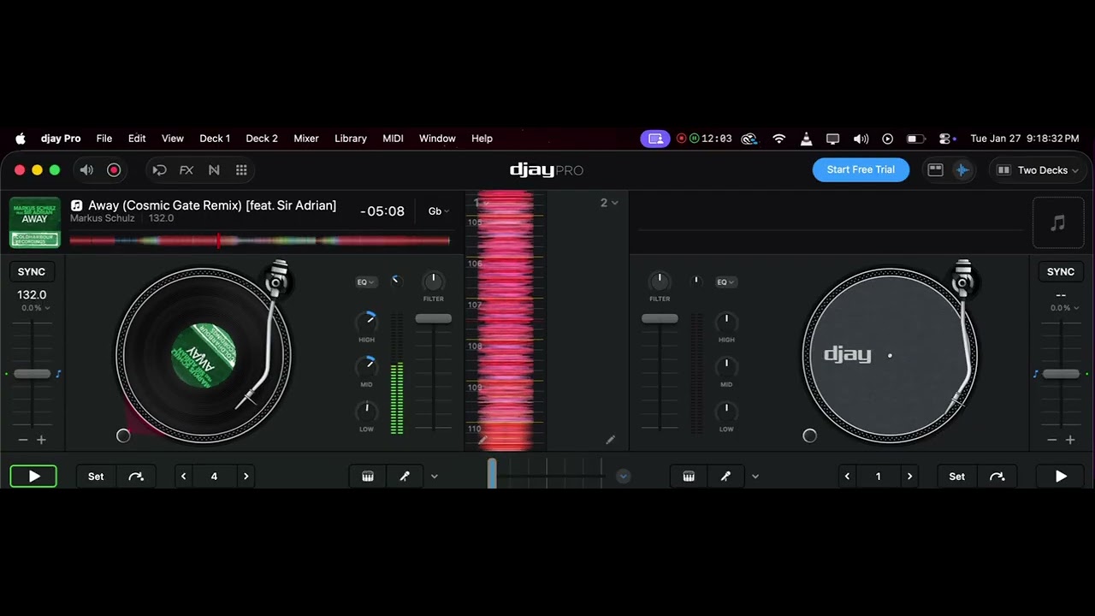This screenshot has width=1095, height=616.
Task: Open the looper panel icon next to FX
Action: [159, 170]
